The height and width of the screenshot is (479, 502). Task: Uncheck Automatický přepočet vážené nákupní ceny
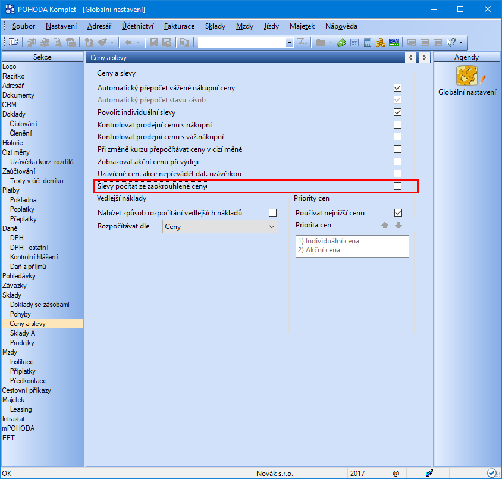398,87
